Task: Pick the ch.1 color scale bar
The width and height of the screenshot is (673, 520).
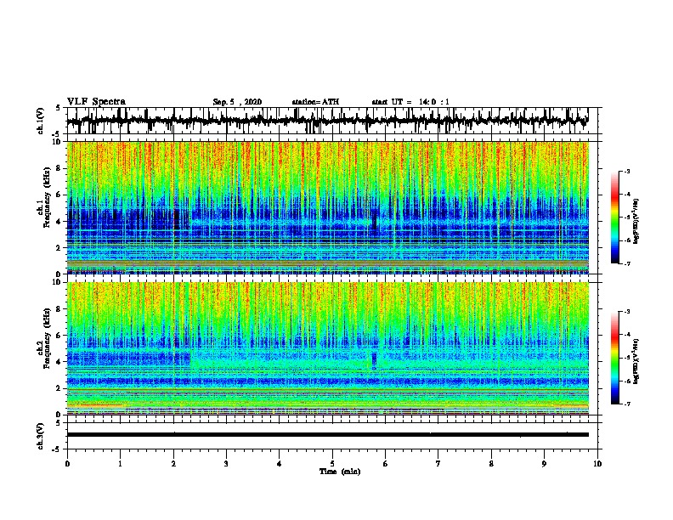Action: [x=615, y=218]
